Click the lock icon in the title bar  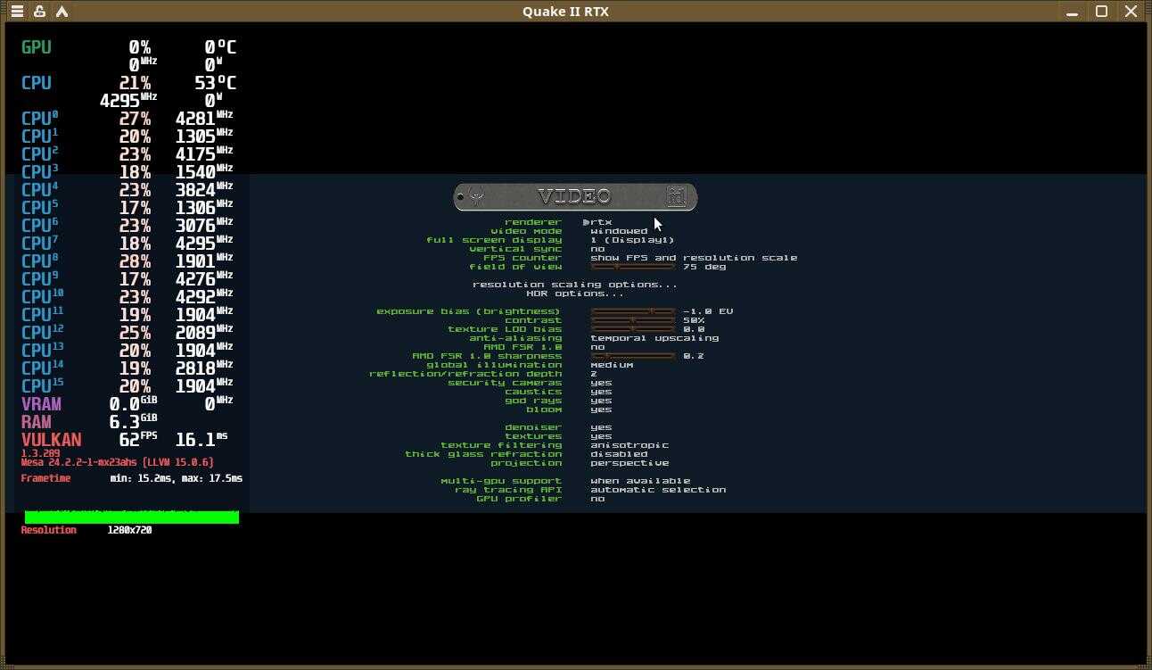point(39,12)
